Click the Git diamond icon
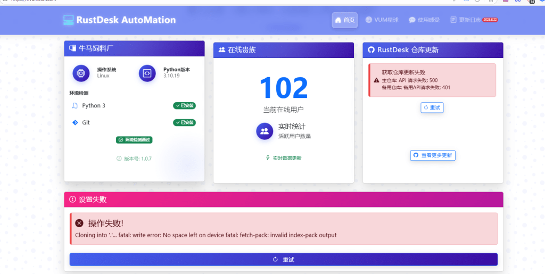This screenshot has height=274, width=545. tap(75, 122)
